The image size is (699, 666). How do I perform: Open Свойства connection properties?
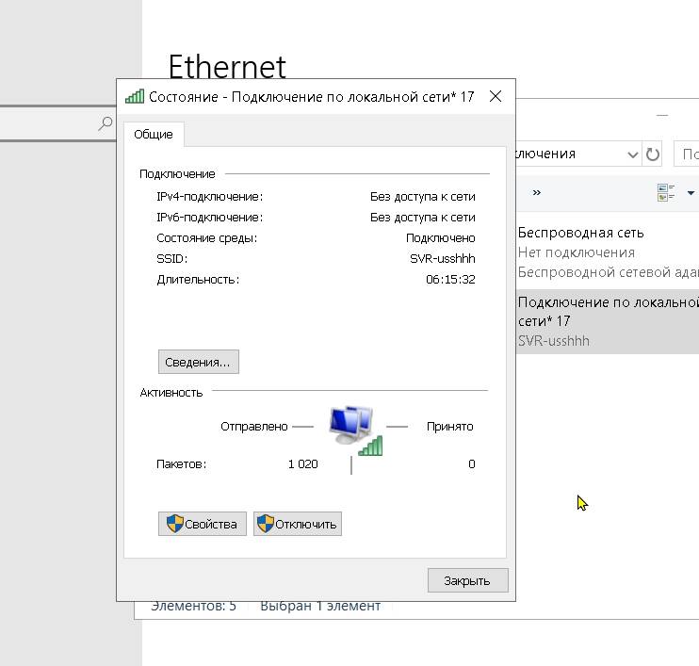(202, 524)
